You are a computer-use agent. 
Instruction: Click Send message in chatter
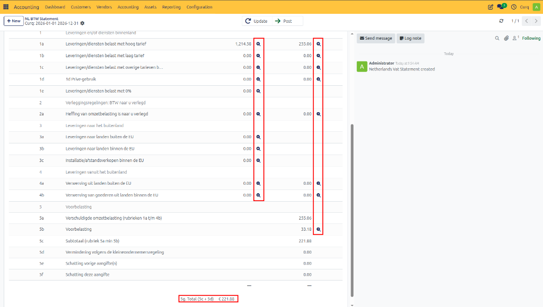(x=376, y=38)
